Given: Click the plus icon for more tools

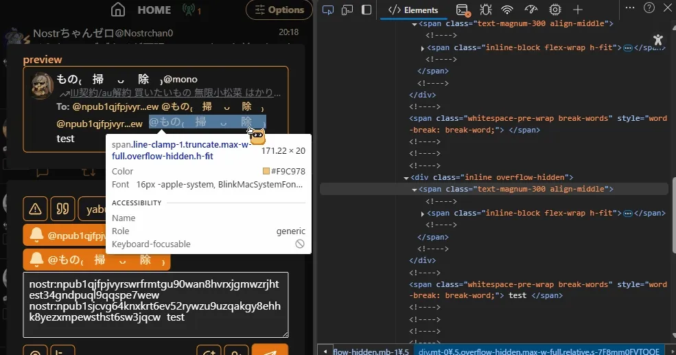Looking at the screenshot, I should (578, 10).
